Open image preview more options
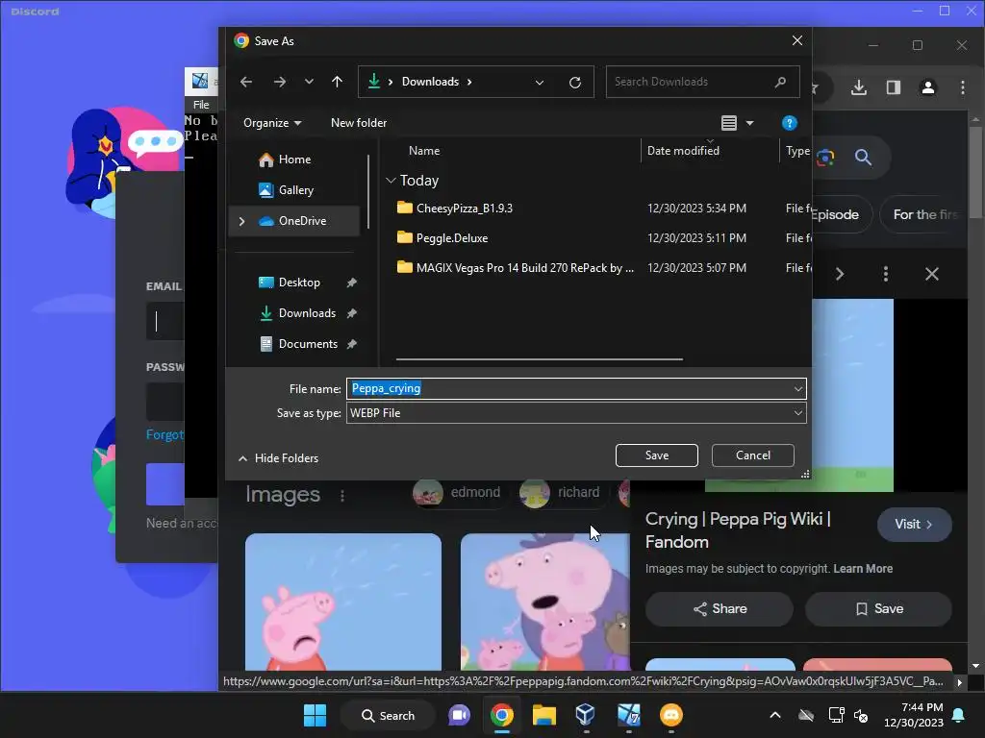The image size is (985, 738). click(x=886, y=274)
